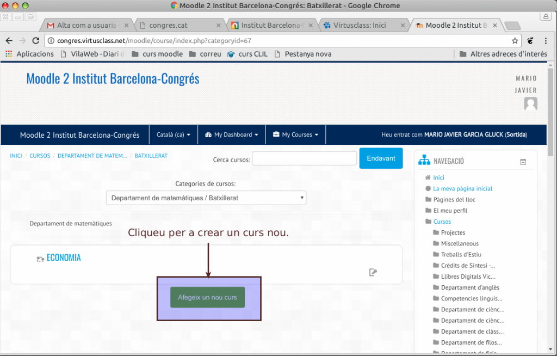The height and width of the screenshot is (356, 557).
Task: Open the Projectes category folder
Action: (x=453, y=232)
